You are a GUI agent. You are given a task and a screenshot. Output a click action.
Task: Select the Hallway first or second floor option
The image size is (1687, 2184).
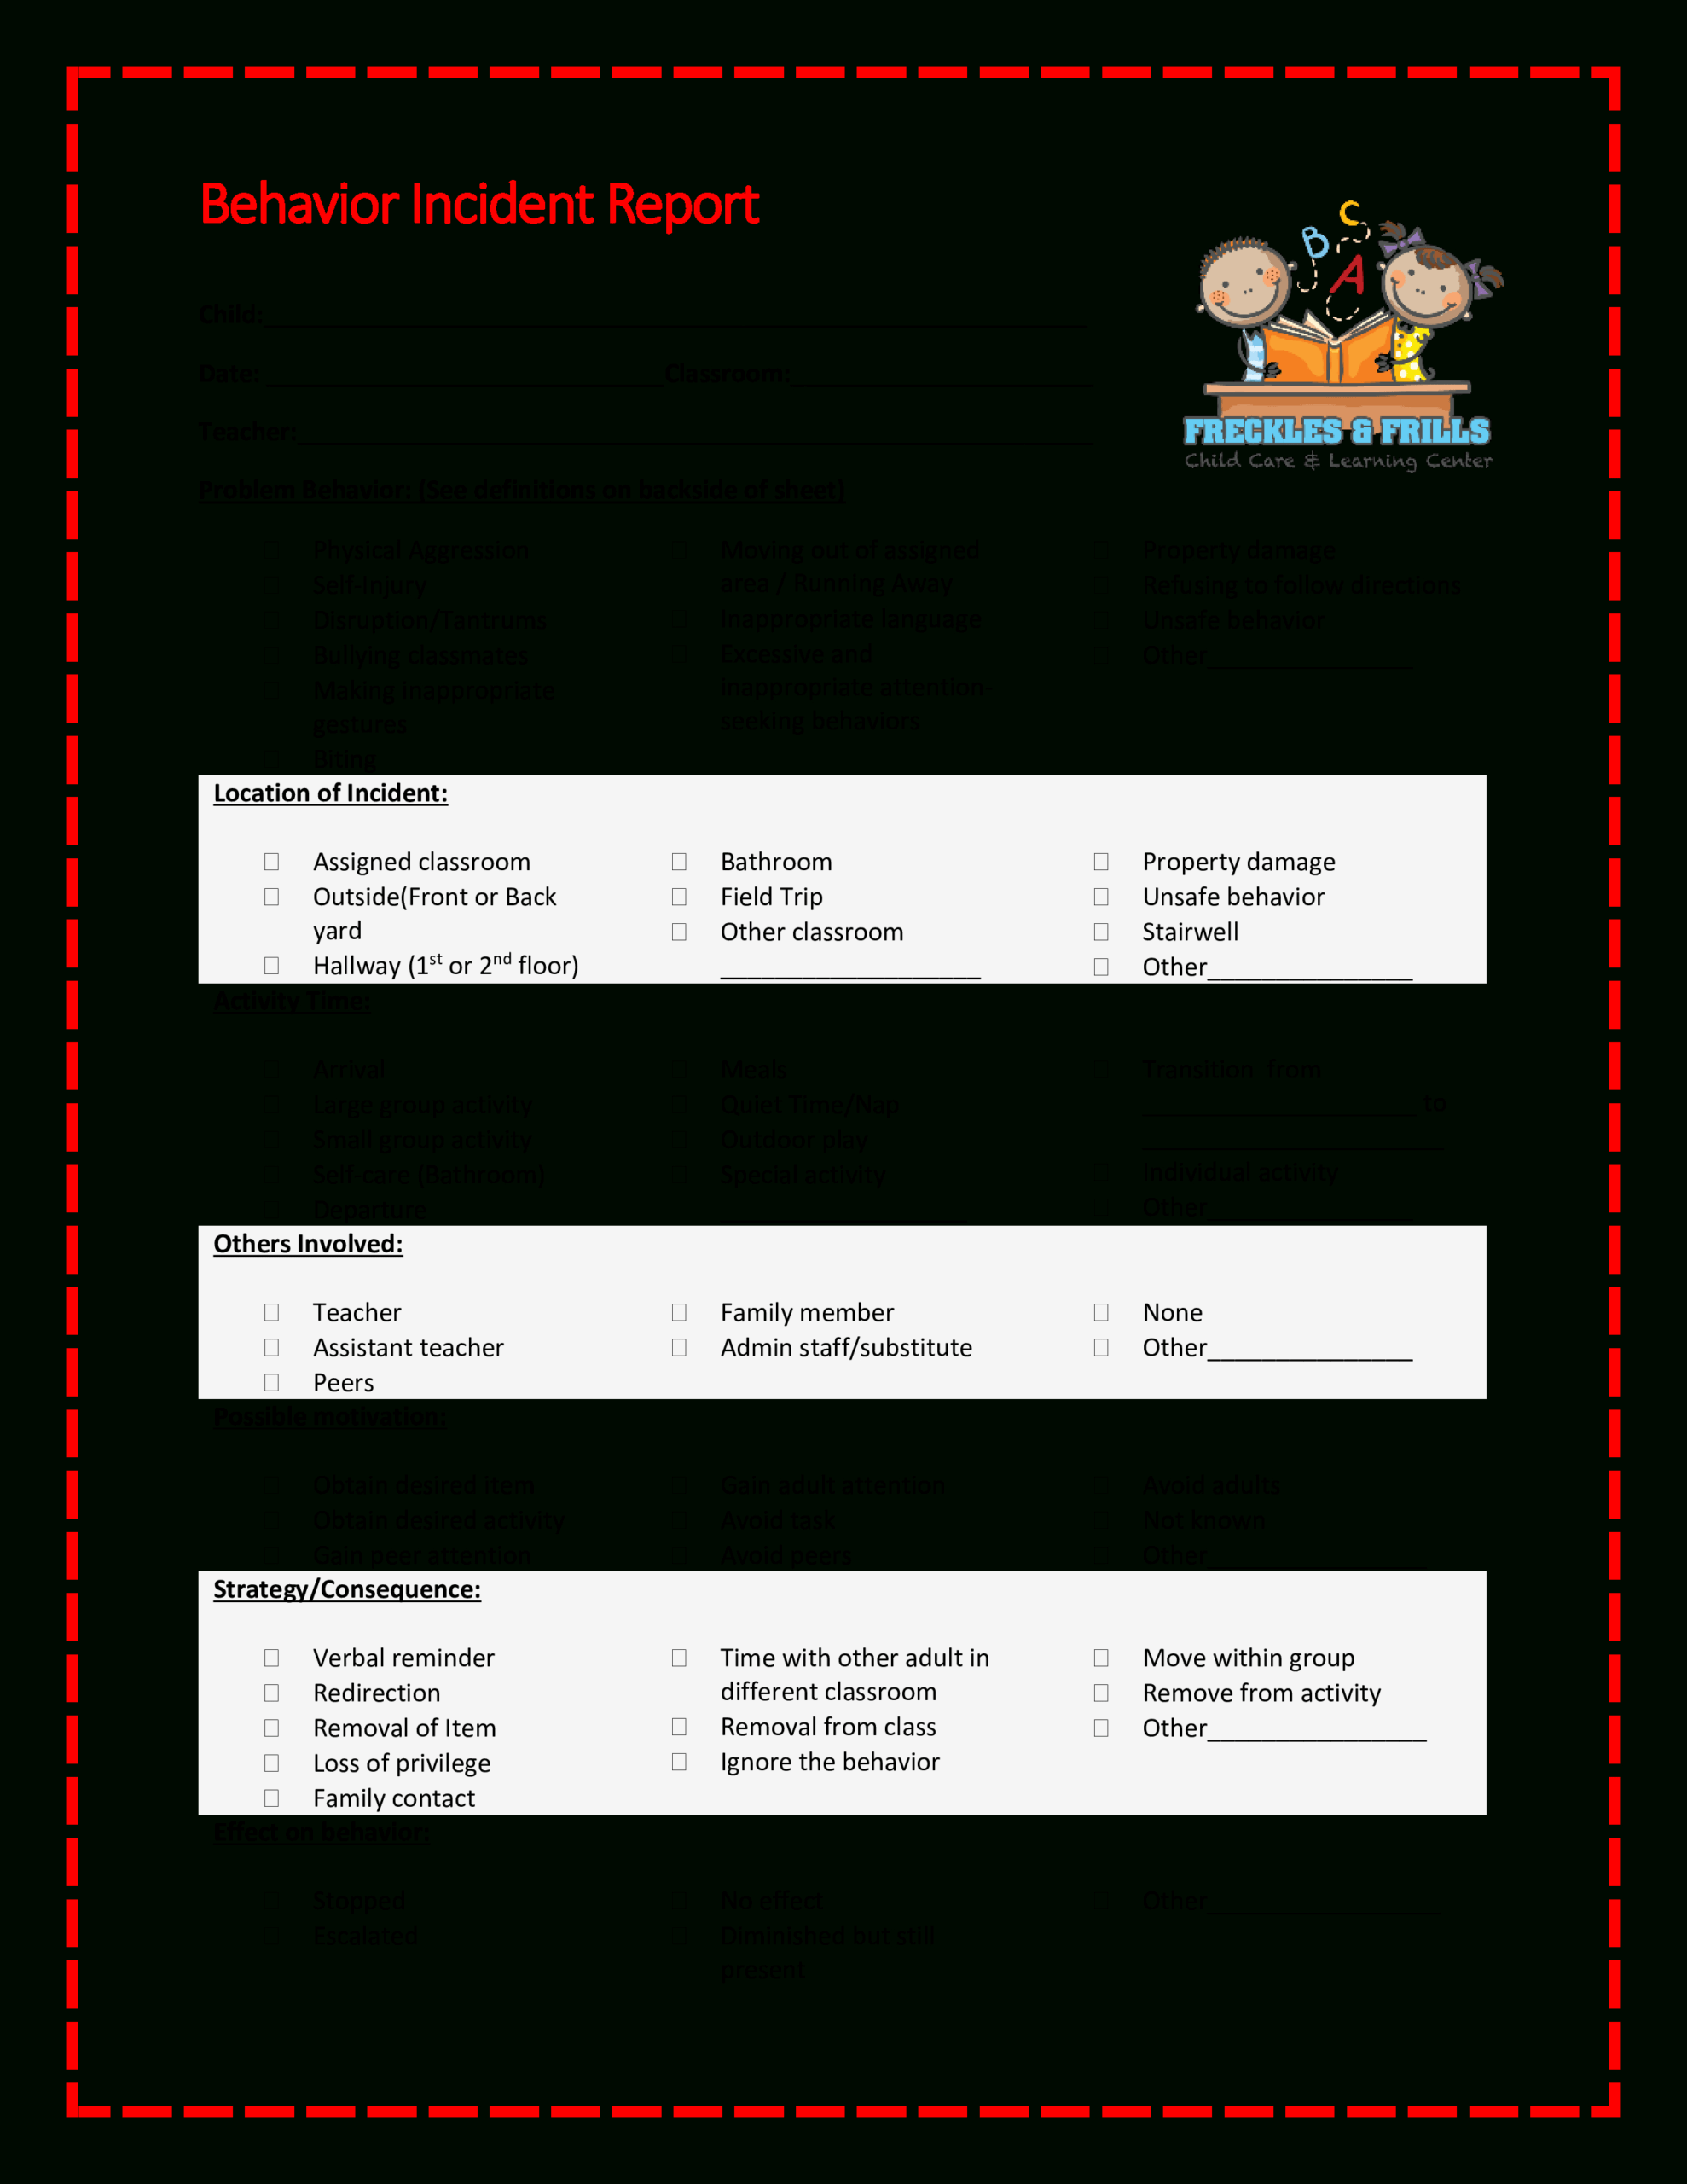(253, 964)
